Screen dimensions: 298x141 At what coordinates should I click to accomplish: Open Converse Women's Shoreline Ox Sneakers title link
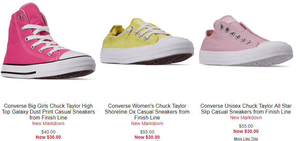(x=147, y=112)
